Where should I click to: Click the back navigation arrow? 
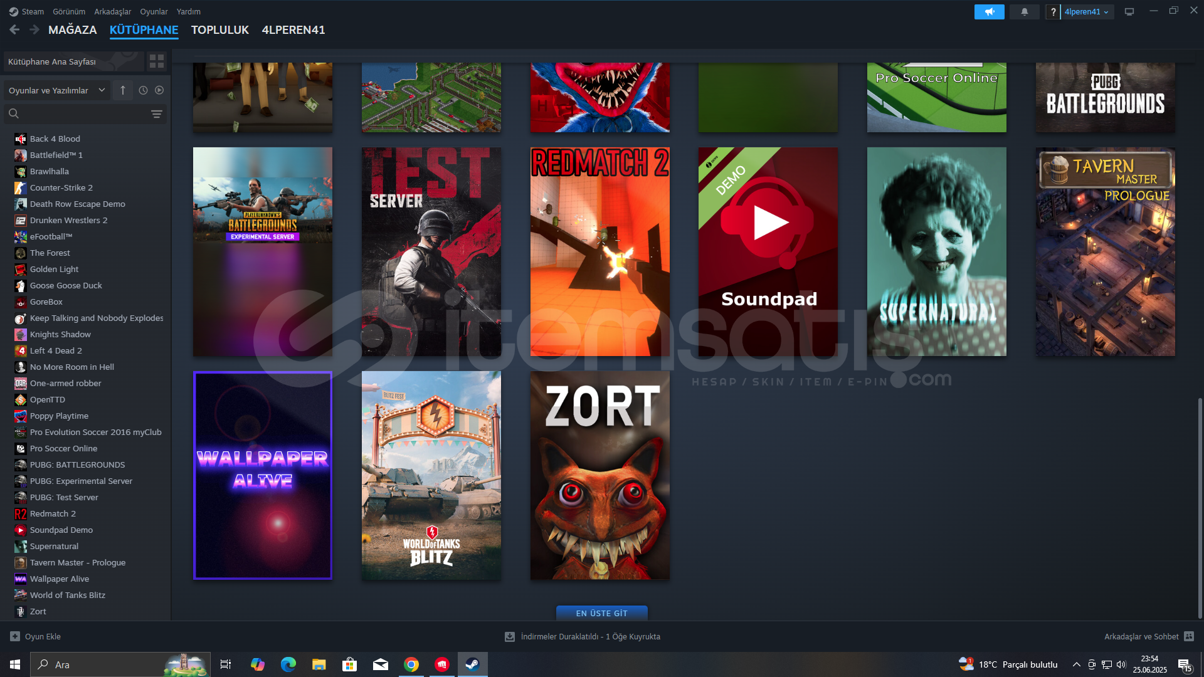coord(14,29)
